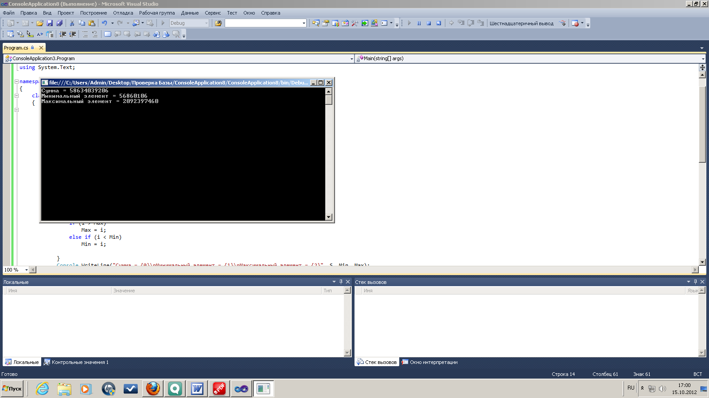Open Solution Explorer via the toolbar icon
Viewport: 709px width, 398px height.
pyautogui.click(x=316, y=23)
